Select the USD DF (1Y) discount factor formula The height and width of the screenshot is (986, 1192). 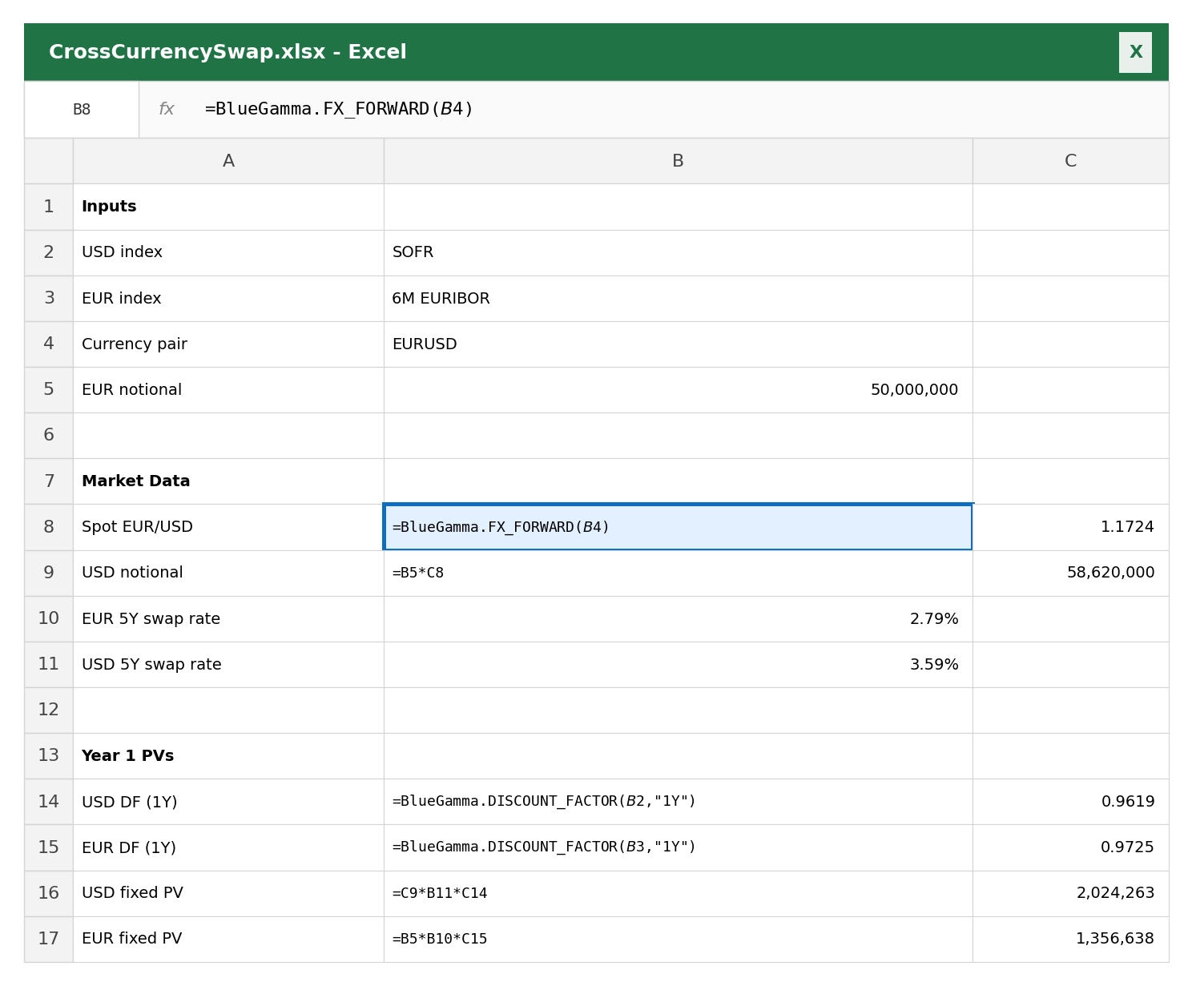(677, 801)
